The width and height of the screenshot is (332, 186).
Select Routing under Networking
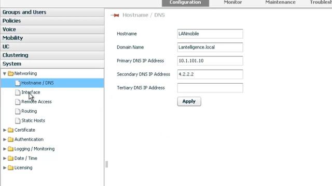[x=29, y=111]
